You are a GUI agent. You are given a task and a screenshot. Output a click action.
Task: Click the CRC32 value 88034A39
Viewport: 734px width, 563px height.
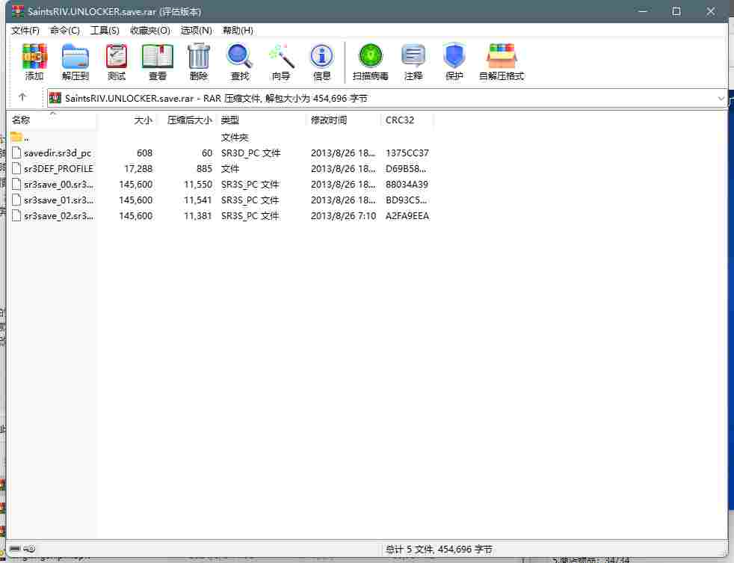(407, 185)
